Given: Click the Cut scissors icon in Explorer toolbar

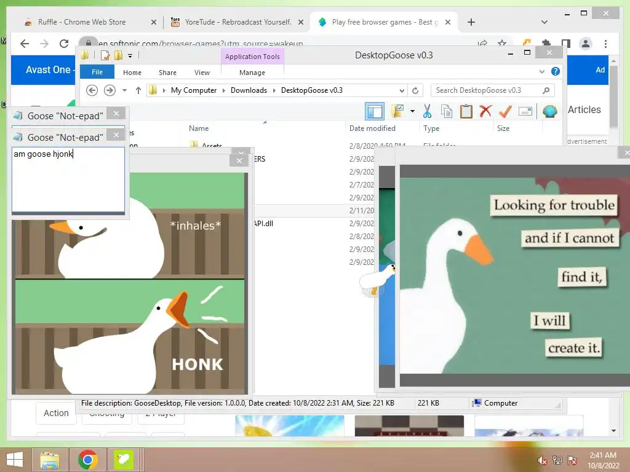Looking at the screenshot, I should [427, 111].
